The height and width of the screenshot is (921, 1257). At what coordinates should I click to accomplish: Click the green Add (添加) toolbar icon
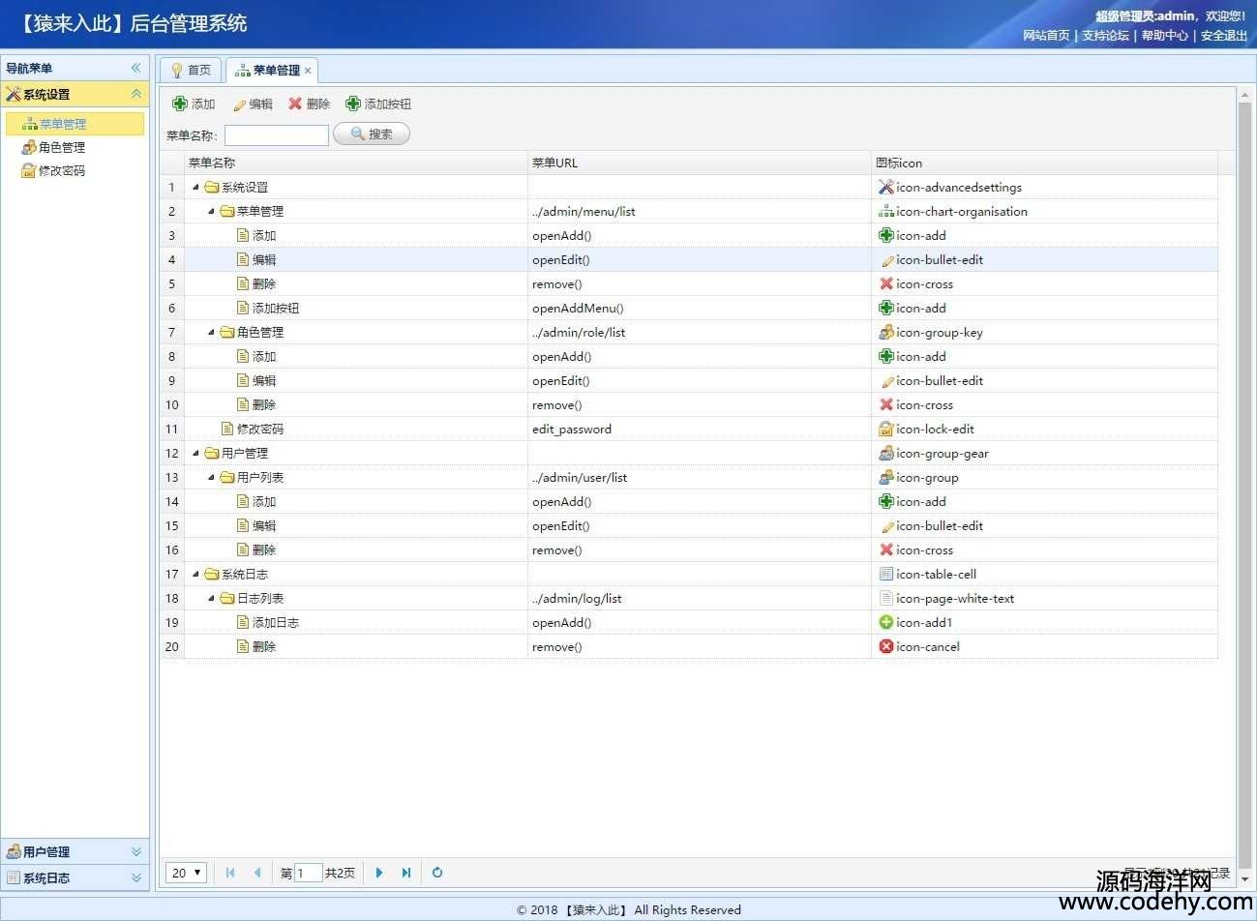pyautogui.click(x=180, y=104)
